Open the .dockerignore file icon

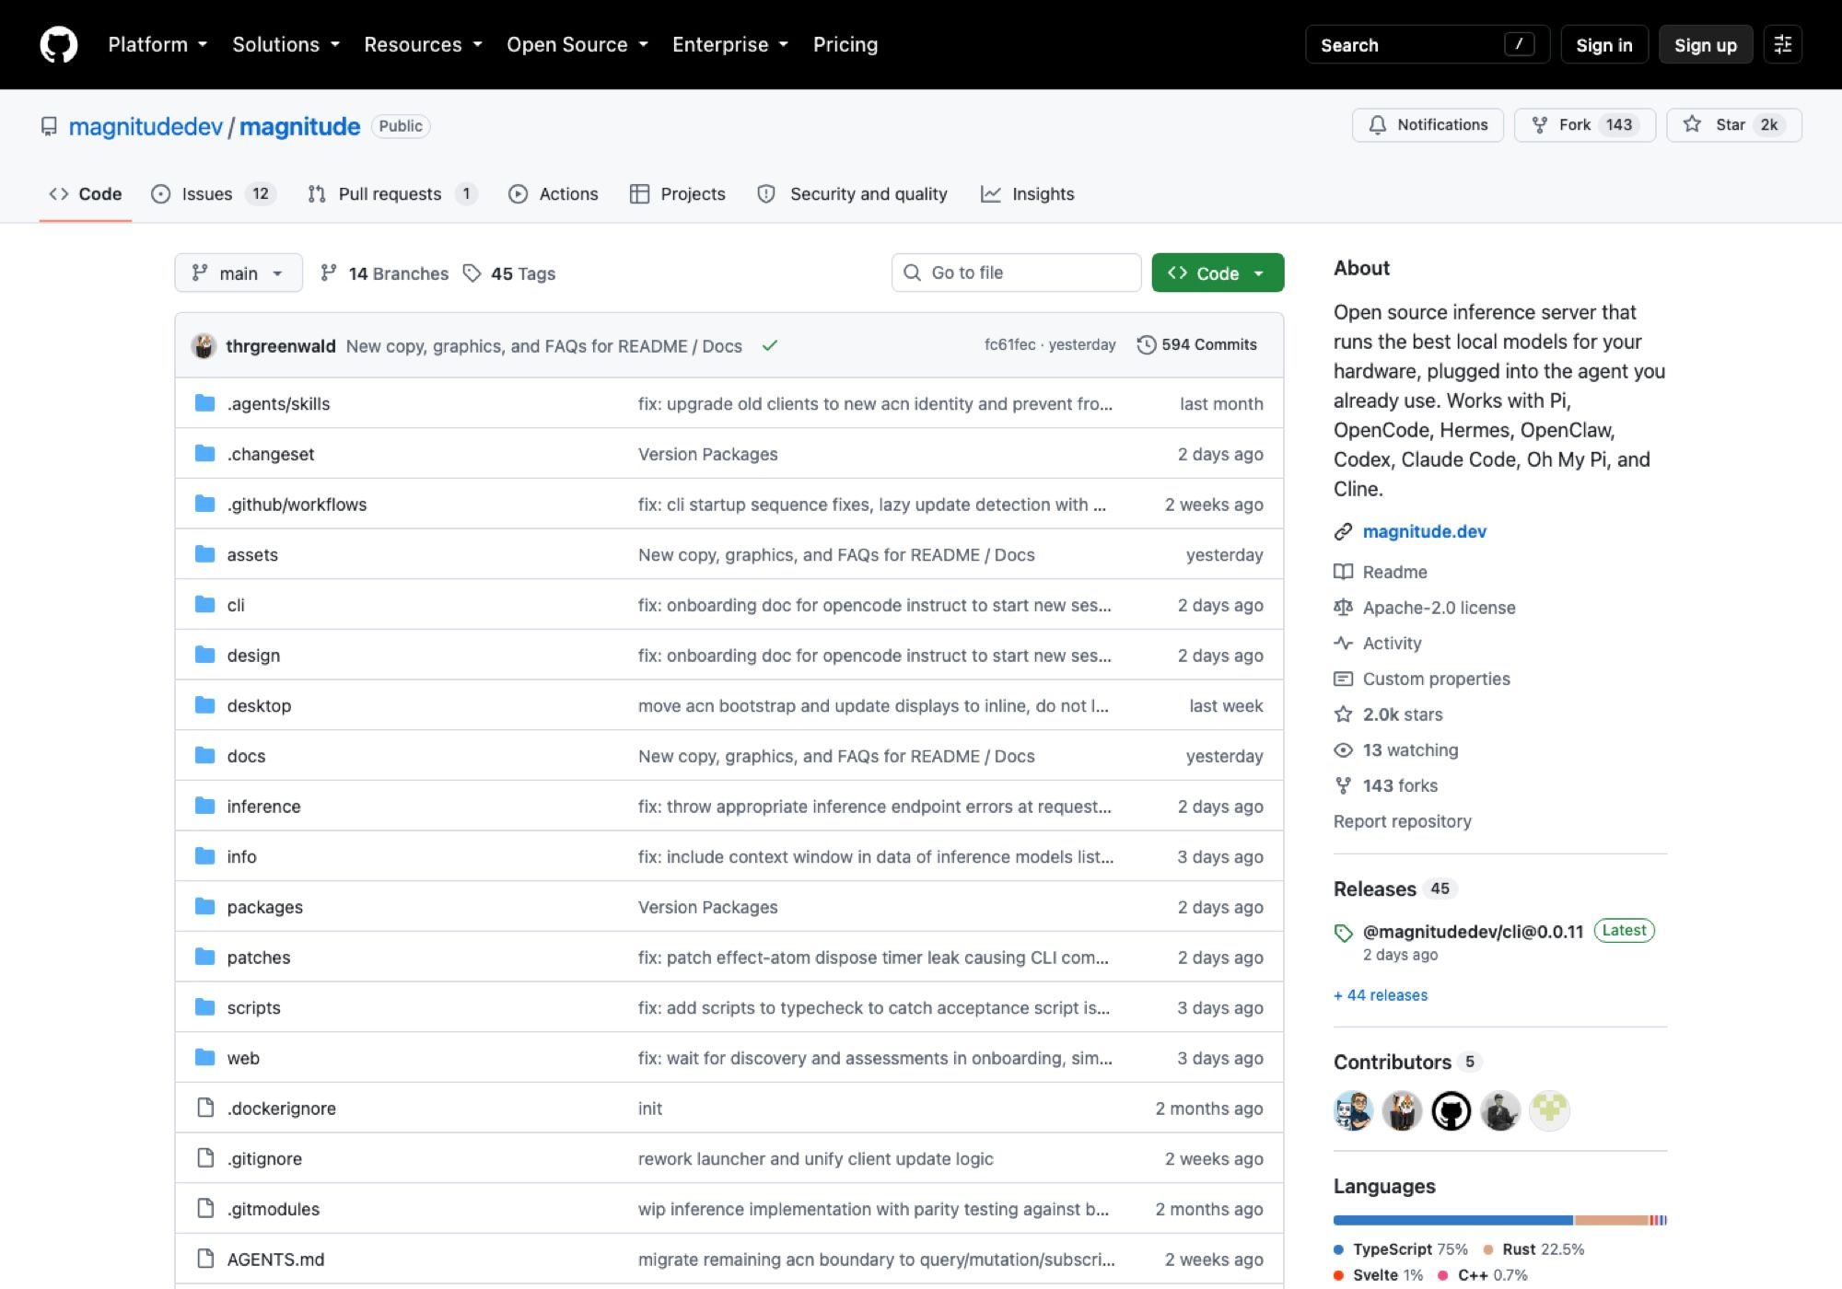click(205, 1108)
